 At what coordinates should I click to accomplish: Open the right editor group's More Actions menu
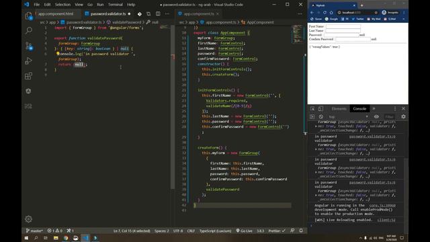click(300, 13)
